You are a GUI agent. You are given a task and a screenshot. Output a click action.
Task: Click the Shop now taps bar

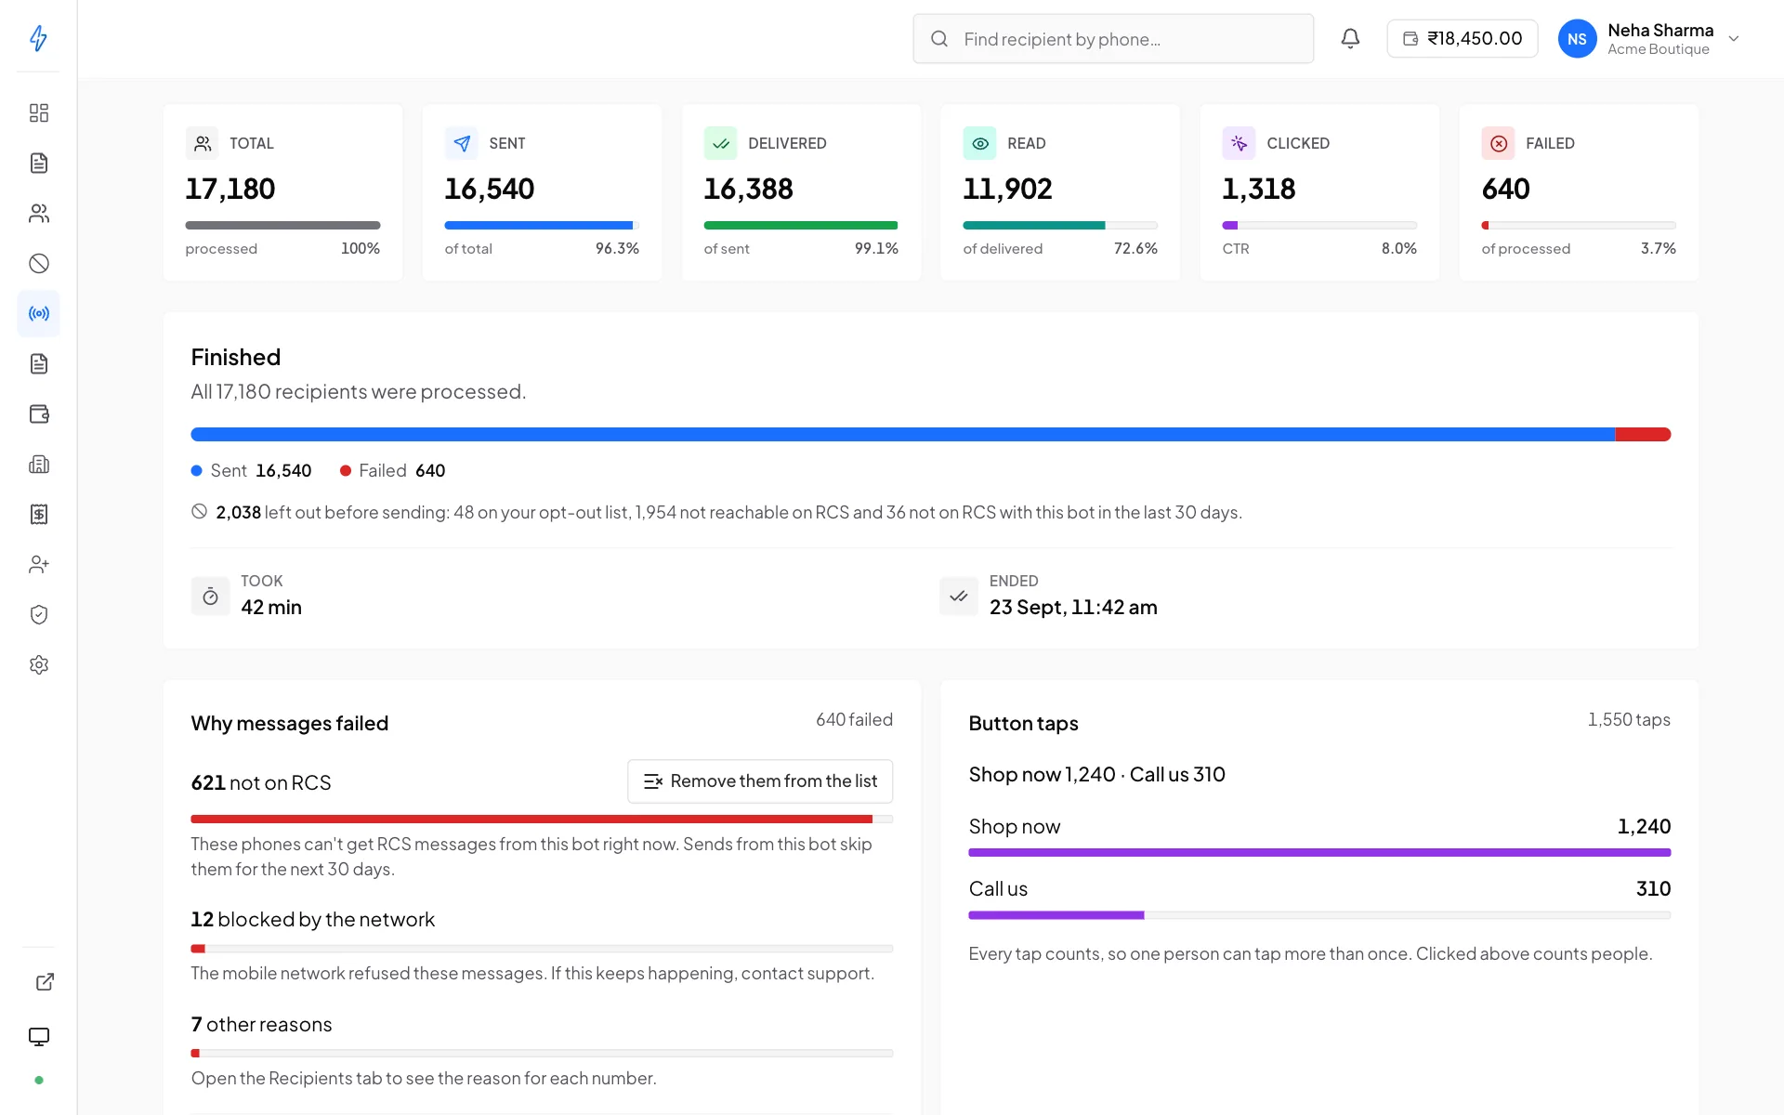coord(1319,852)
